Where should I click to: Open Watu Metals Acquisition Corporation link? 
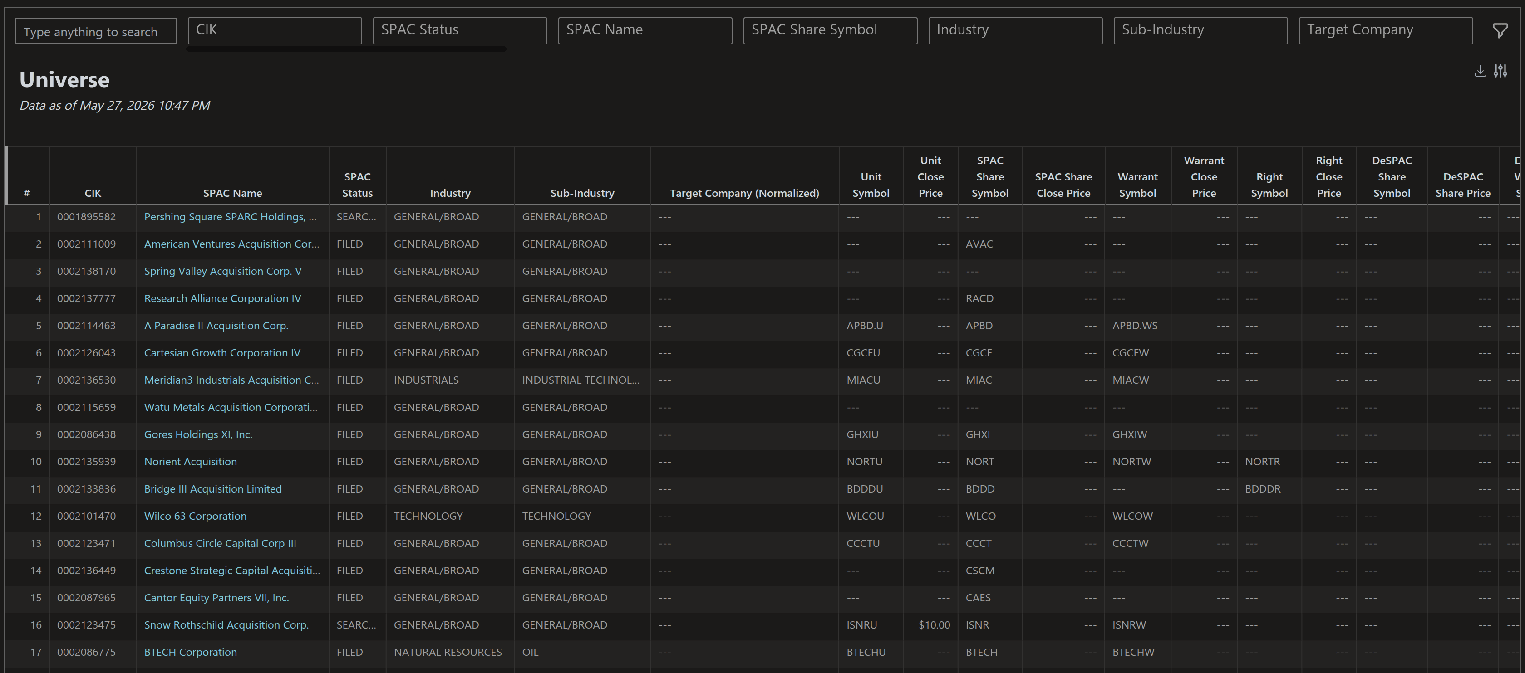(231, 407)
